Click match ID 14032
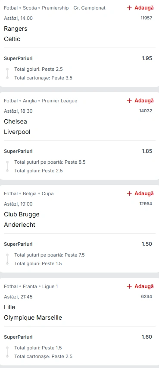The width and height of the screenshot is (159, 368). click(146, 111)
